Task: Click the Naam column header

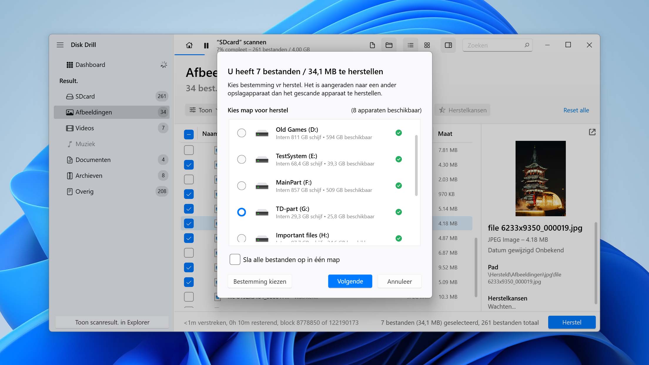Action: coord(209,134)
